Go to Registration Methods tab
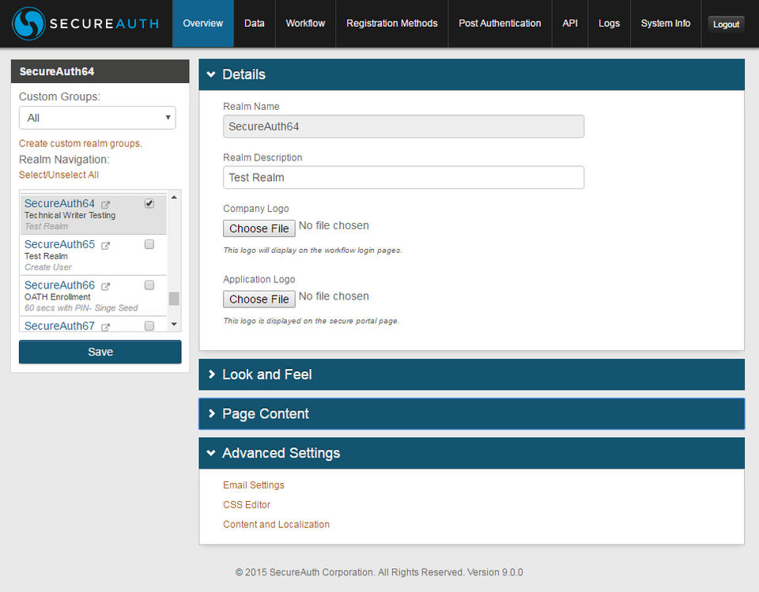Screen dimensions: 759x592 click(x=392, y=23)
